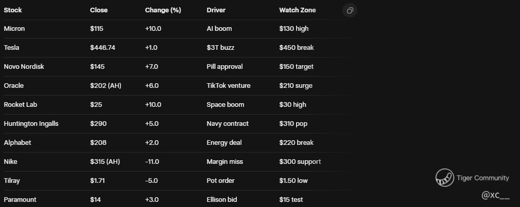Viewport: 520px width, 207px height.
Task: Click the Oracle $202 (AH) close price
Action: [x=106, y=86]
